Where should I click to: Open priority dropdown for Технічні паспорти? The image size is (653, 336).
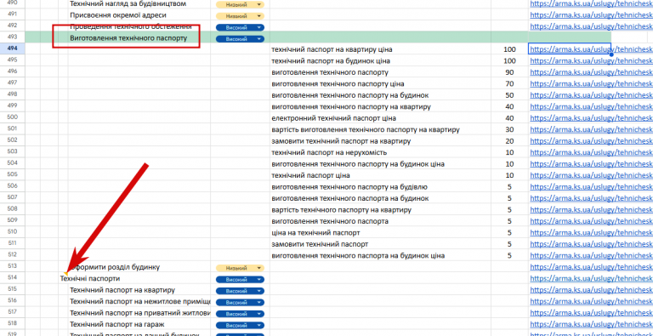pos(240,279)
